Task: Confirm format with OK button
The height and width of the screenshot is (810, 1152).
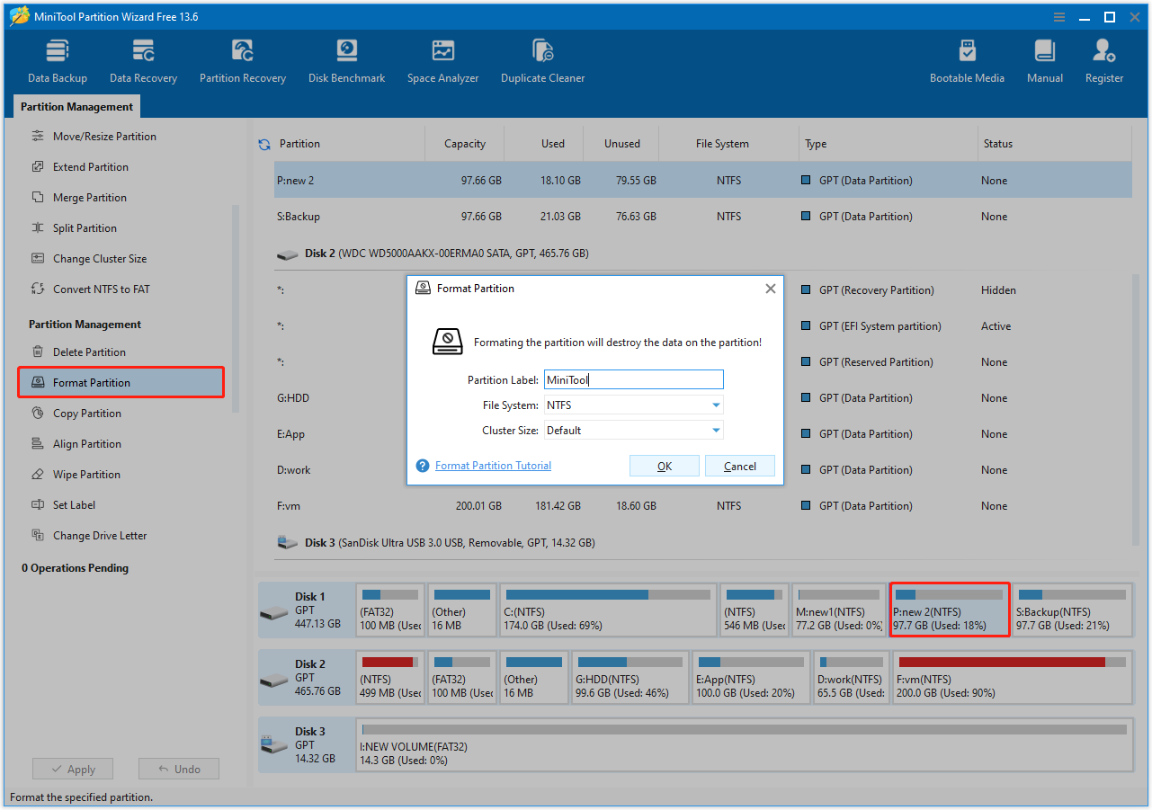Action: pyautogui.click(x=665, y=466)
